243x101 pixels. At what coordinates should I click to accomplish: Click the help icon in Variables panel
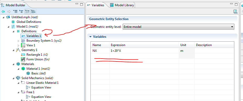coord(235,11)
